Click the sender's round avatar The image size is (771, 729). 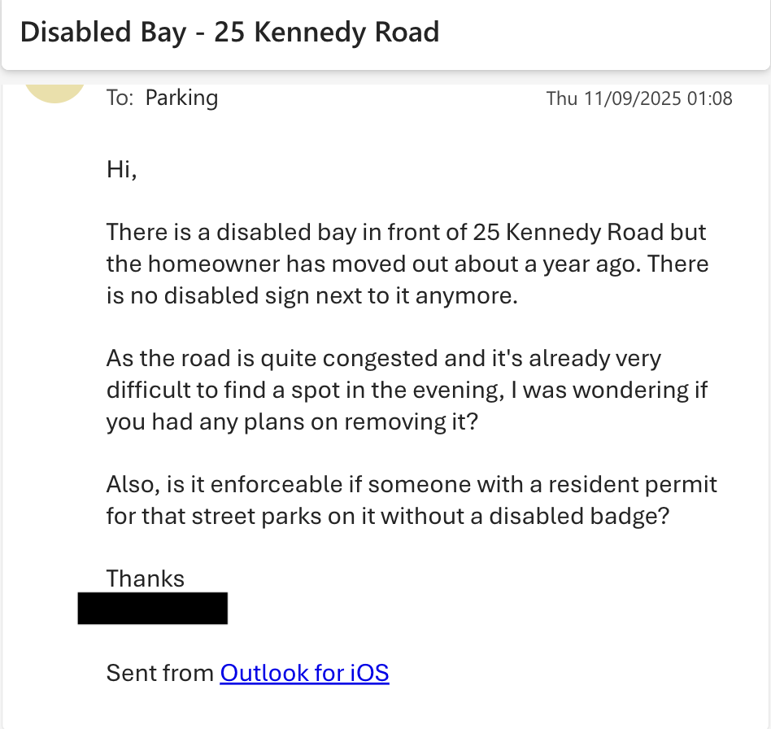55,93
